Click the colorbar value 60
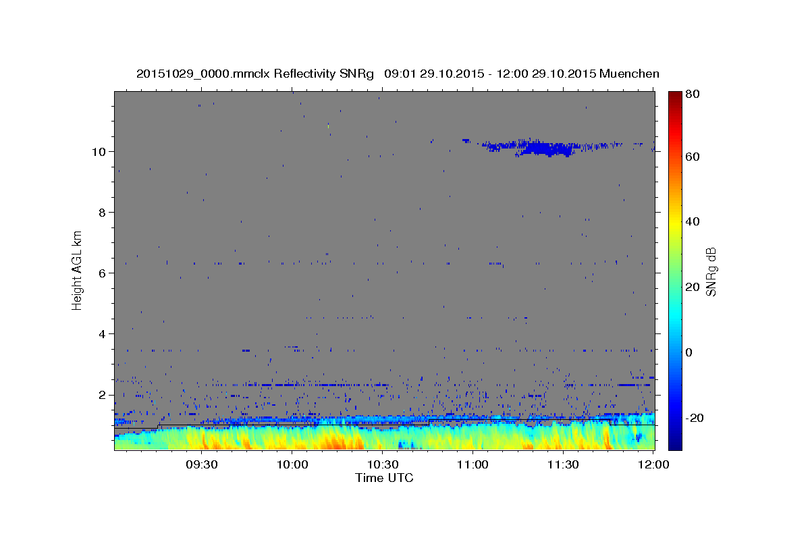This screenshot has height=540, width=810. pos(692,157)
